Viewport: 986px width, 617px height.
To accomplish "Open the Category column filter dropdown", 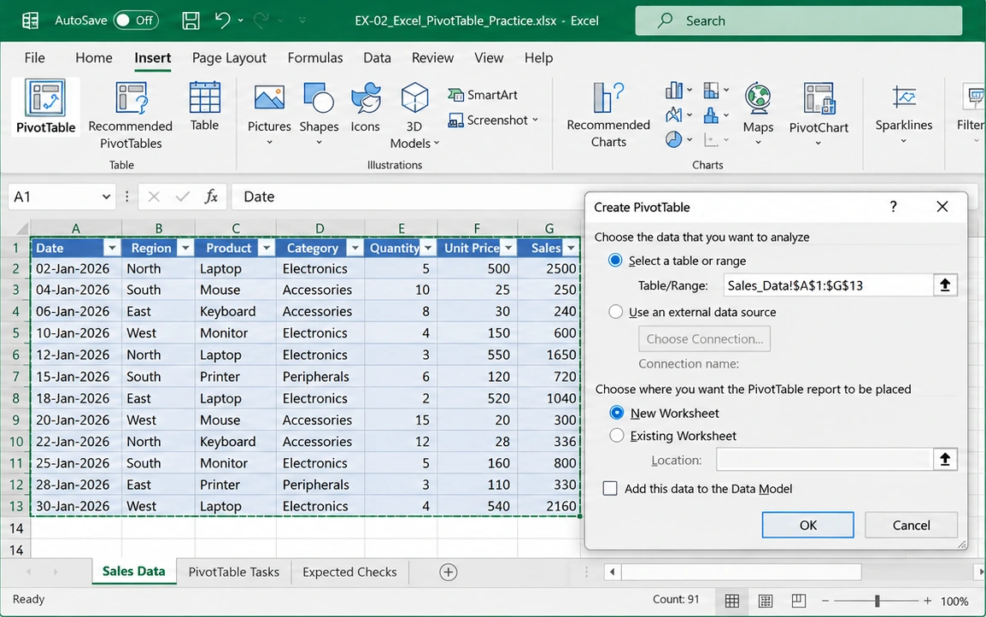I will click(355, 248).
